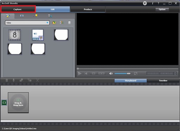The width and height of the screenshot is (180, 131).
Task: Click the single clip play mode icon
Action: click(94, 74)
